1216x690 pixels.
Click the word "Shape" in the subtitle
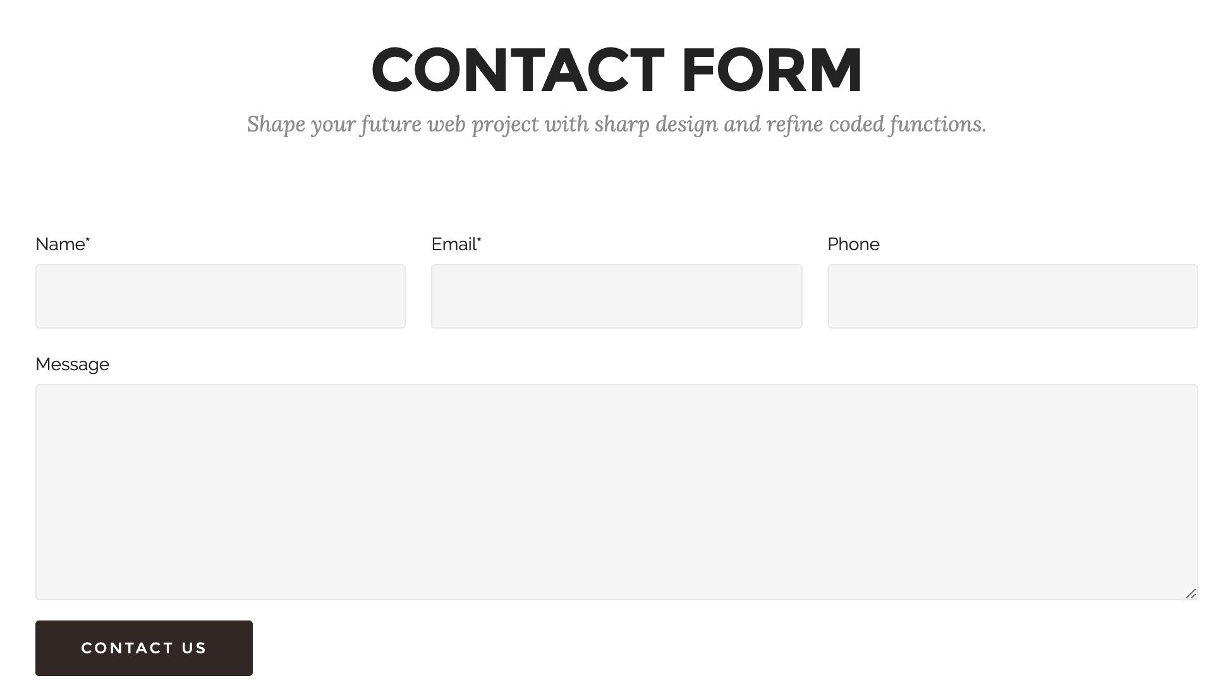276,124
